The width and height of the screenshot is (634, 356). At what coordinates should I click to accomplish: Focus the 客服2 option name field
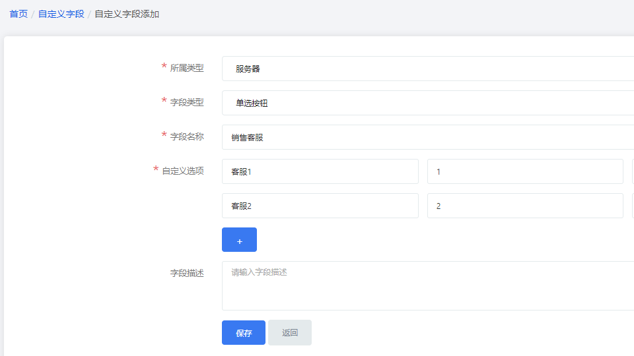click(320, 206)
